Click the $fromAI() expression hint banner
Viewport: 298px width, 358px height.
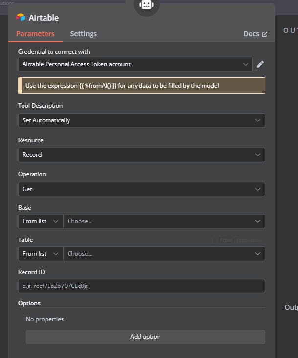[x=141, y=86]
